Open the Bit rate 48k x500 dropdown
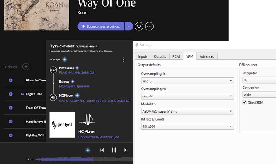 [x=188, y=126]
